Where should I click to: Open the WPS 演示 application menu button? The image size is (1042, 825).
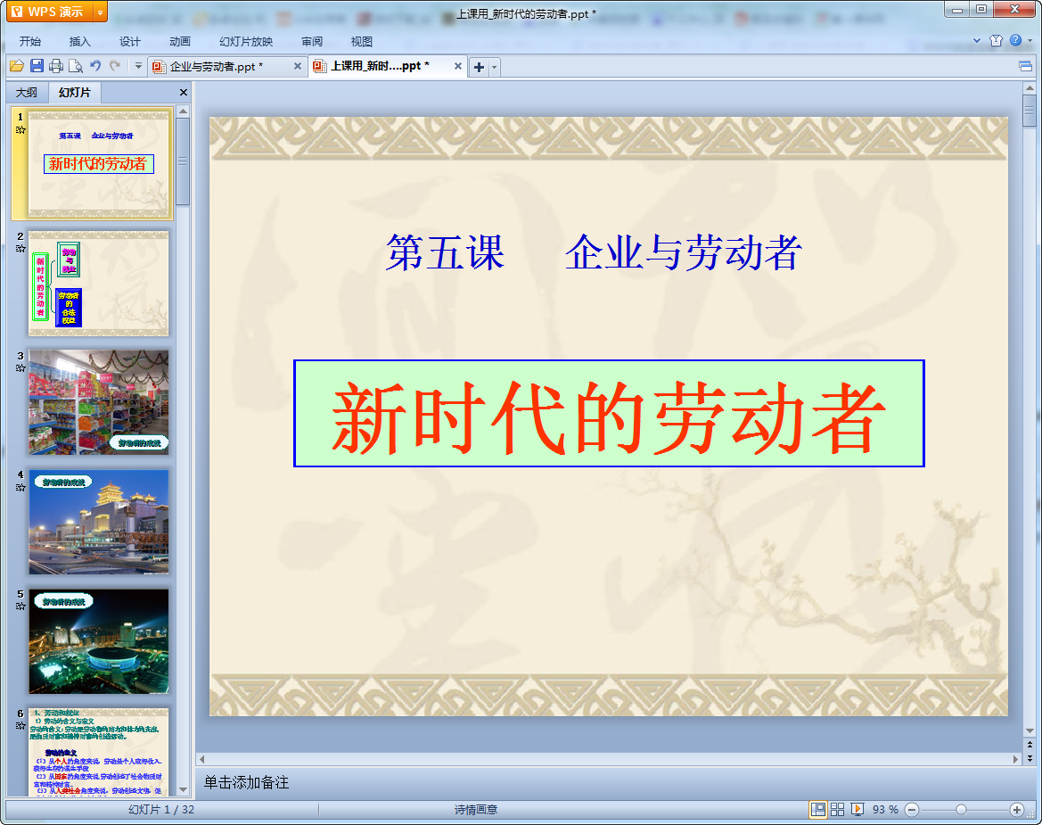50,12
